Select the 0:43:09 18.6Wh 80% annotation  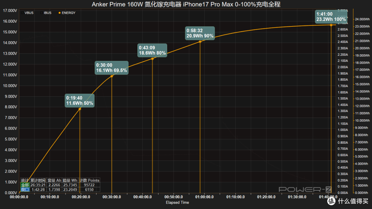tap(152, 51)
